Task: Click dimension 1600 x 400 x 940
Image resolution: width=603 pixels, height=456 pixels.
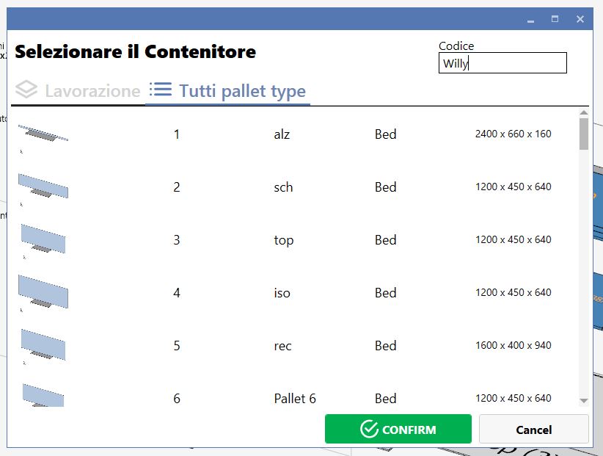Action: [x=513, y=345]
